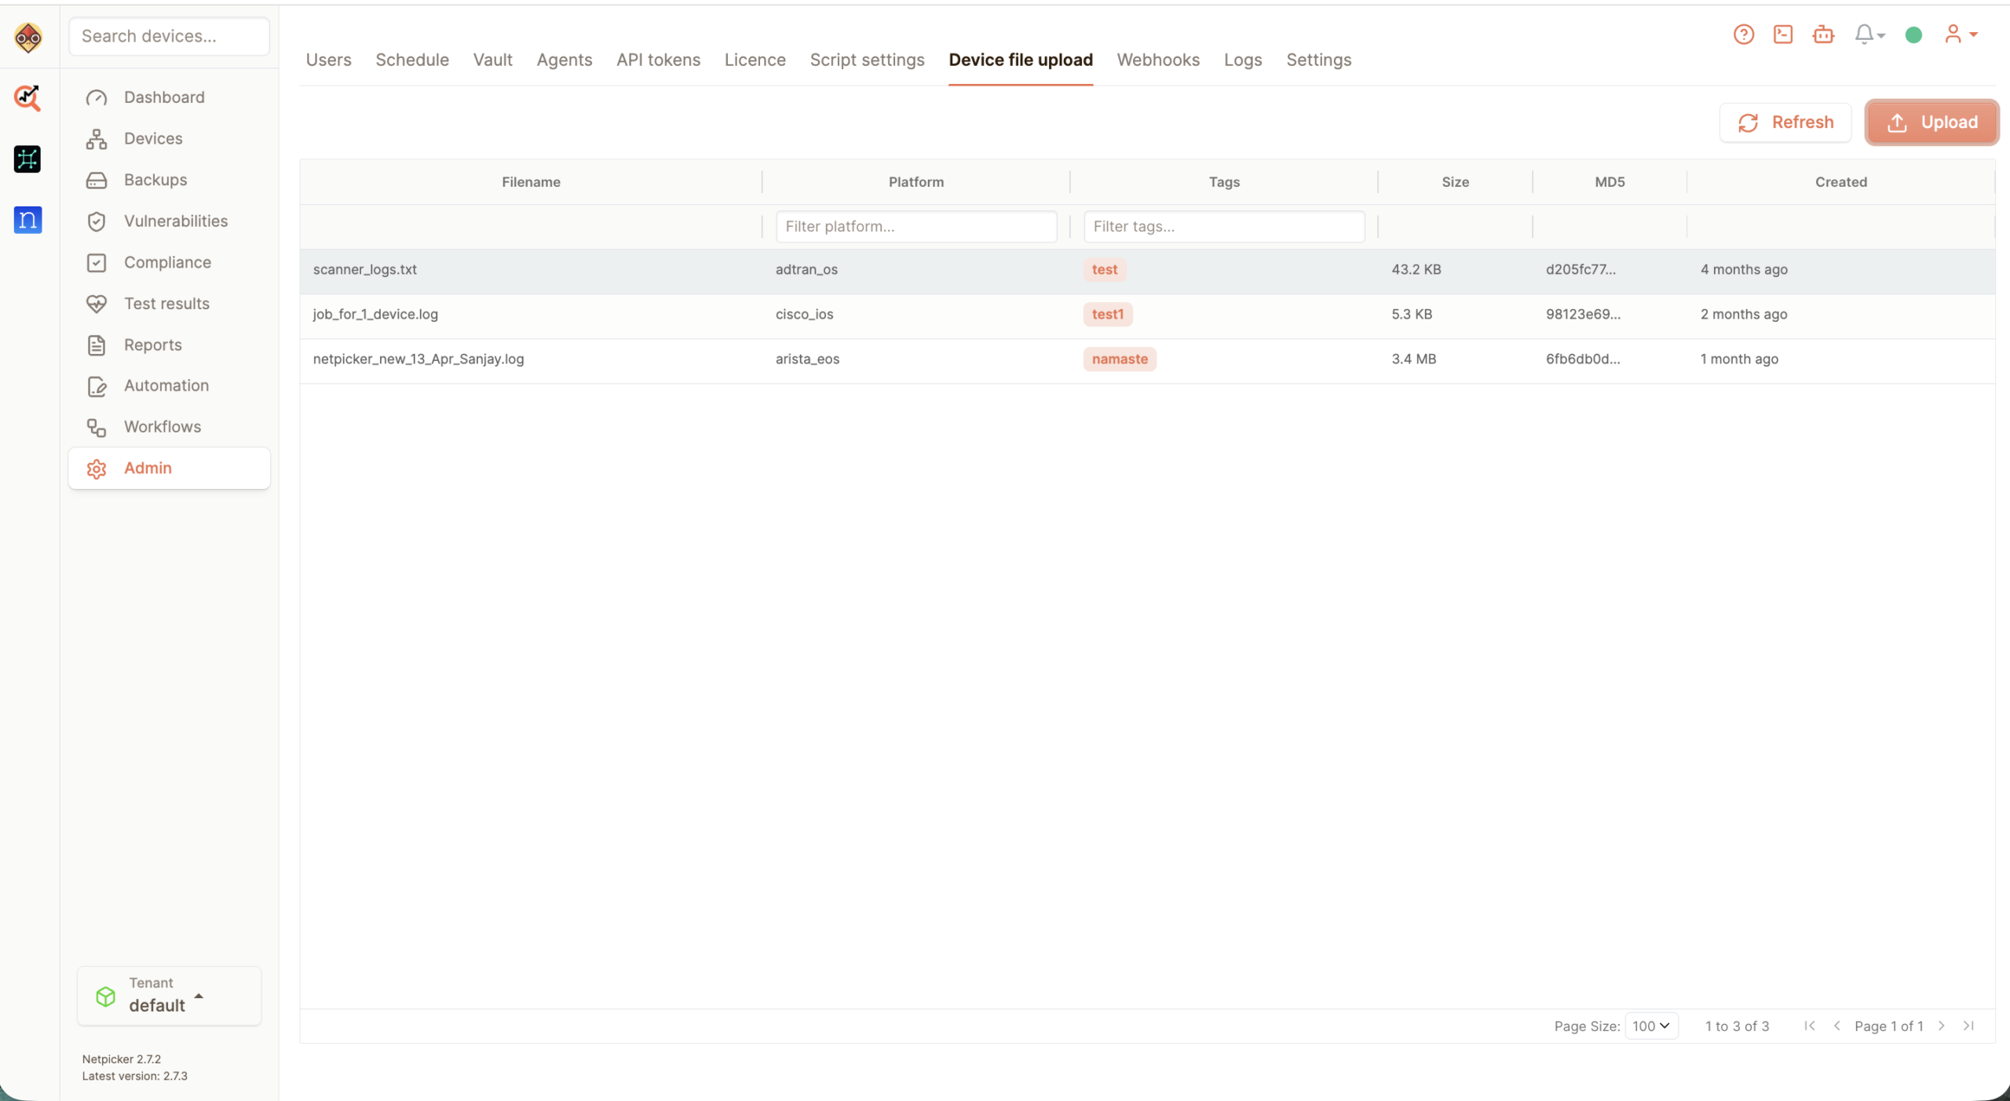Click the MD5 value d205fc77...
Image resolution: width=2010 pixels, height=1101 pixels.
(1581, 270)
